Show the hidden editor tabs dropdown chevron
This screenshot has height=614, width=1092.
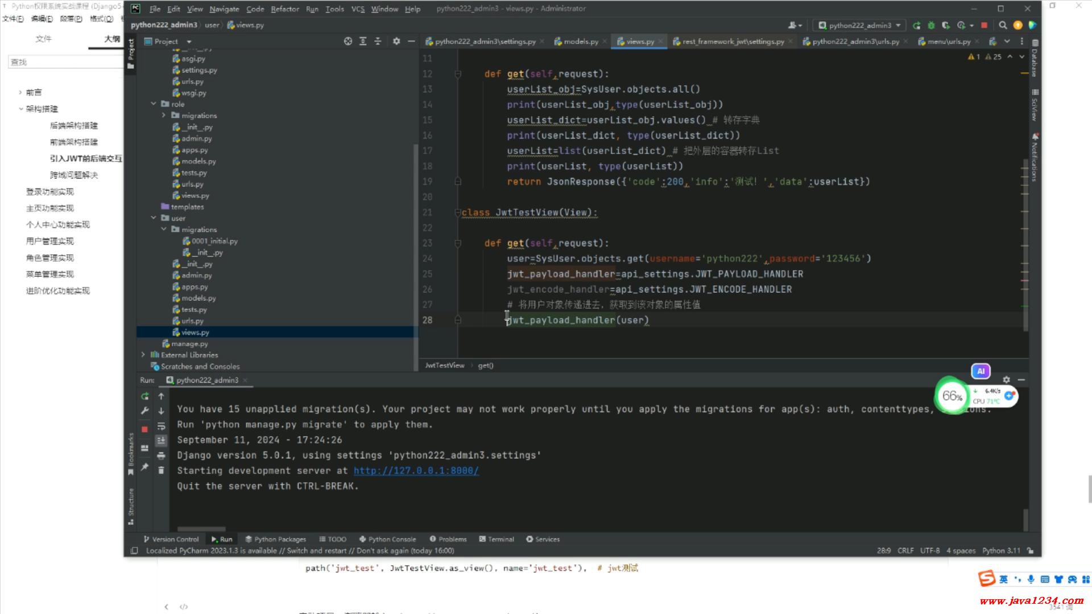tap(1007, 41)
